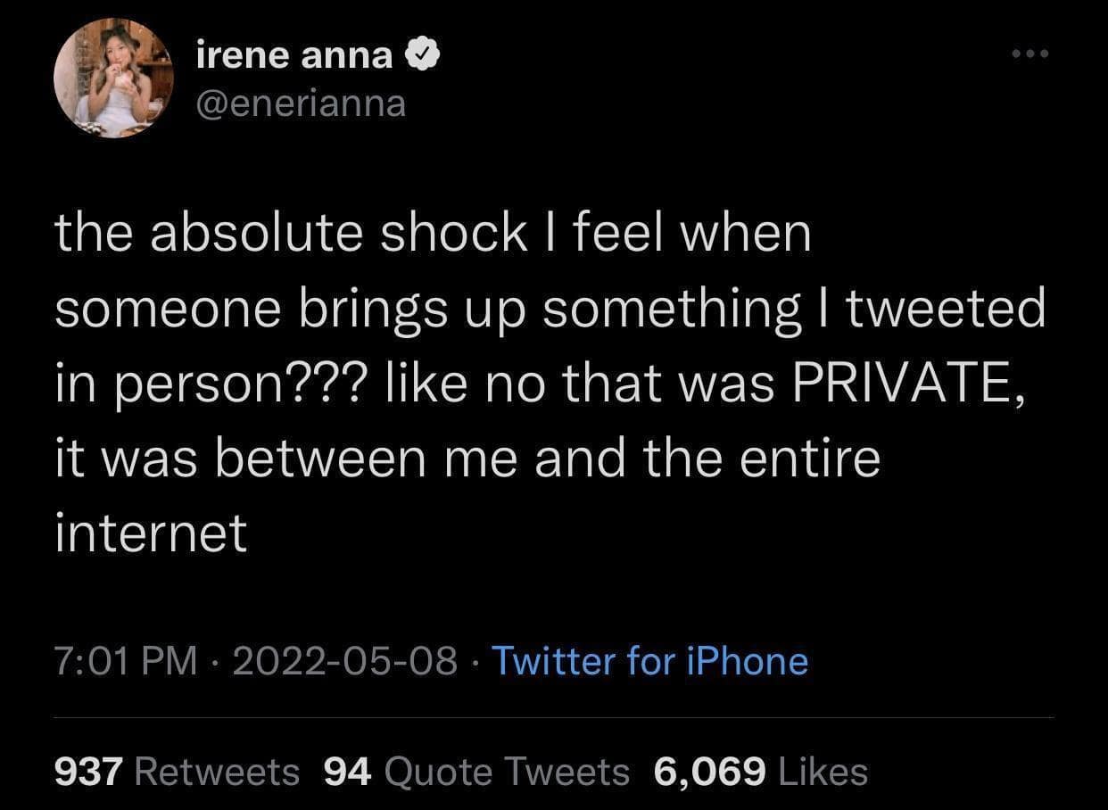Click the 94 quote count number
The image size is (1108, 810).
click(x=346, y=772)
